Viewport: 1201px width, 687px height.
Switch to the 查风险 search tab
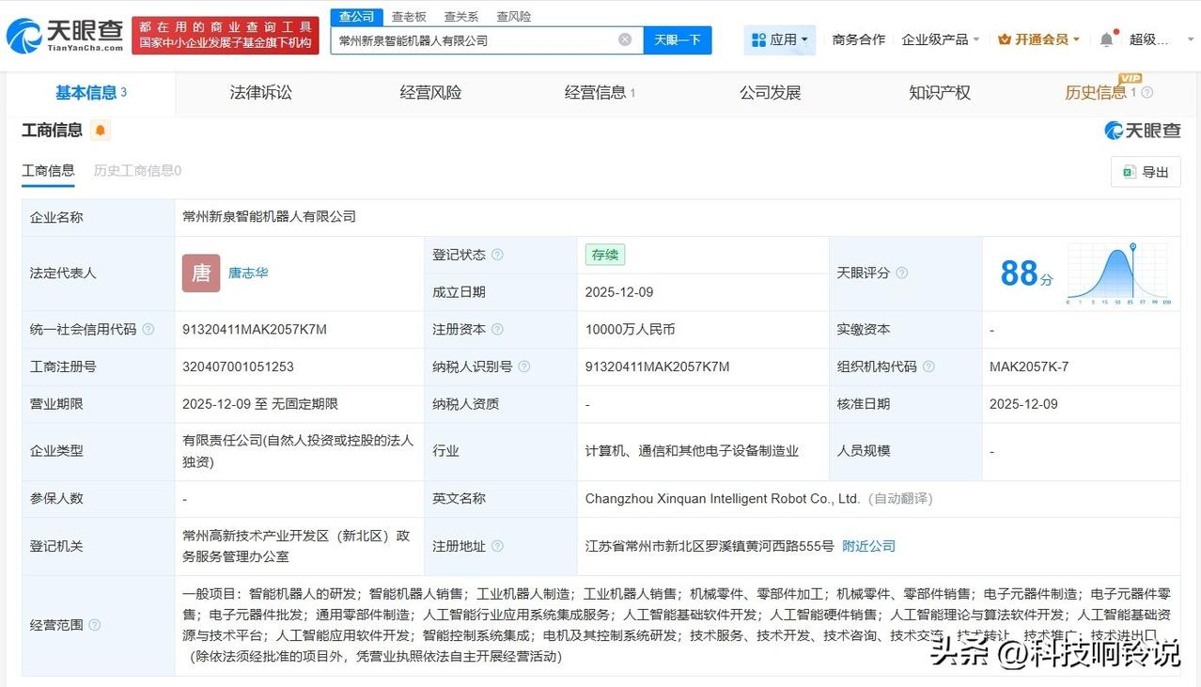click(513, 17)
